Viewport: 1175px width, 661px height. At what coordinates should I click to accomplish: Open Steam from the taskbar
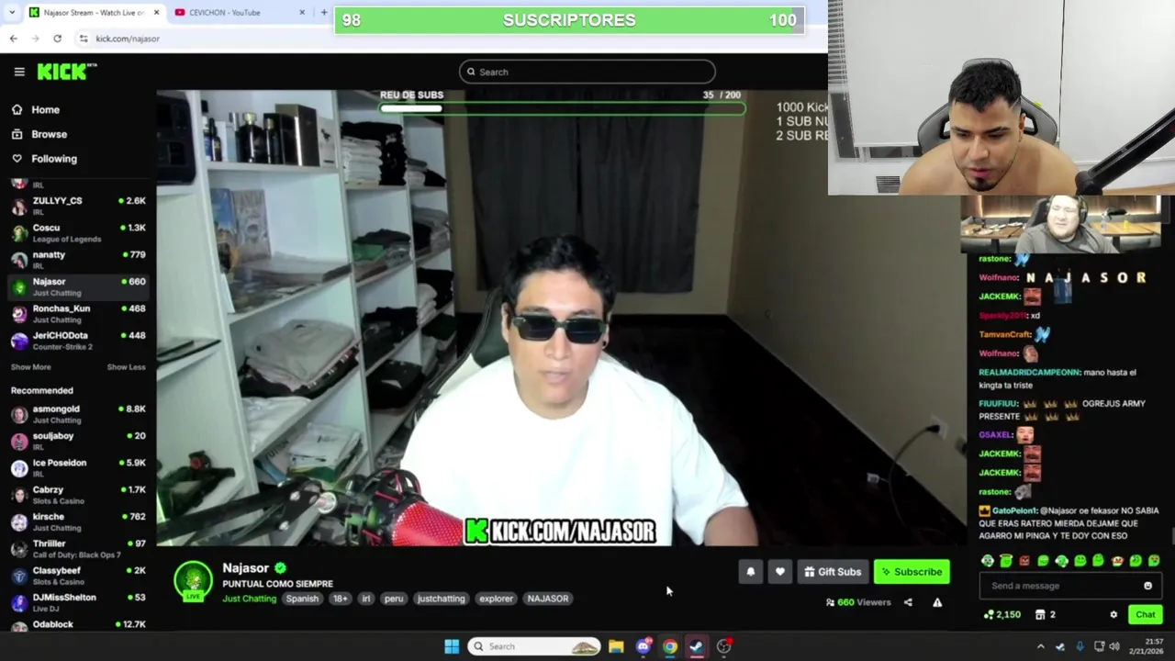click(x=697, y=646)
